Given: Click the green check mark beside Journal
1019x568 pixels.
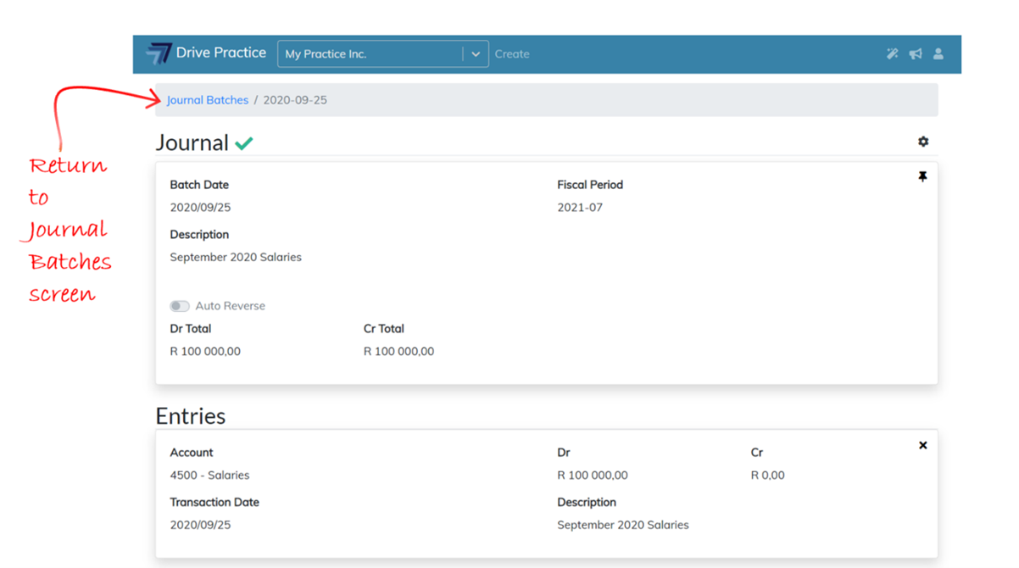Looking at the screenshot, I should pyautogui.click(x=244, y=143).
